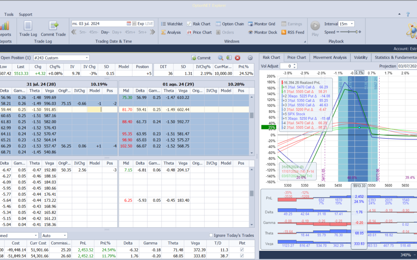The image size is (417, 260).
Task: Toggle Plot checkbox in the 11.79% row
Action: pyautogui.click(x=242, y=256)
